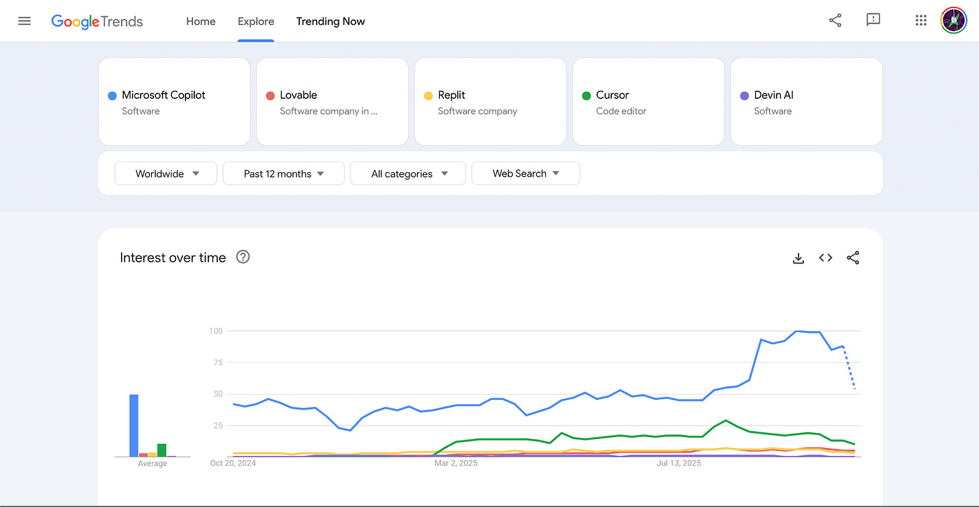Image resolution: width=979 pixels, height=507 pixels.
Task: Go to the Home tab
Action: (x=201, y=22)
